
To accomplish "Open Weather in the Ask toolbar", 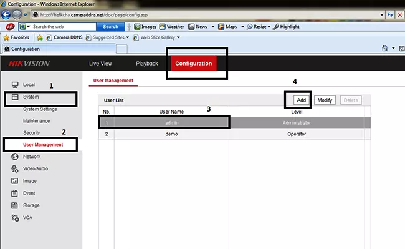I will 172,27.
